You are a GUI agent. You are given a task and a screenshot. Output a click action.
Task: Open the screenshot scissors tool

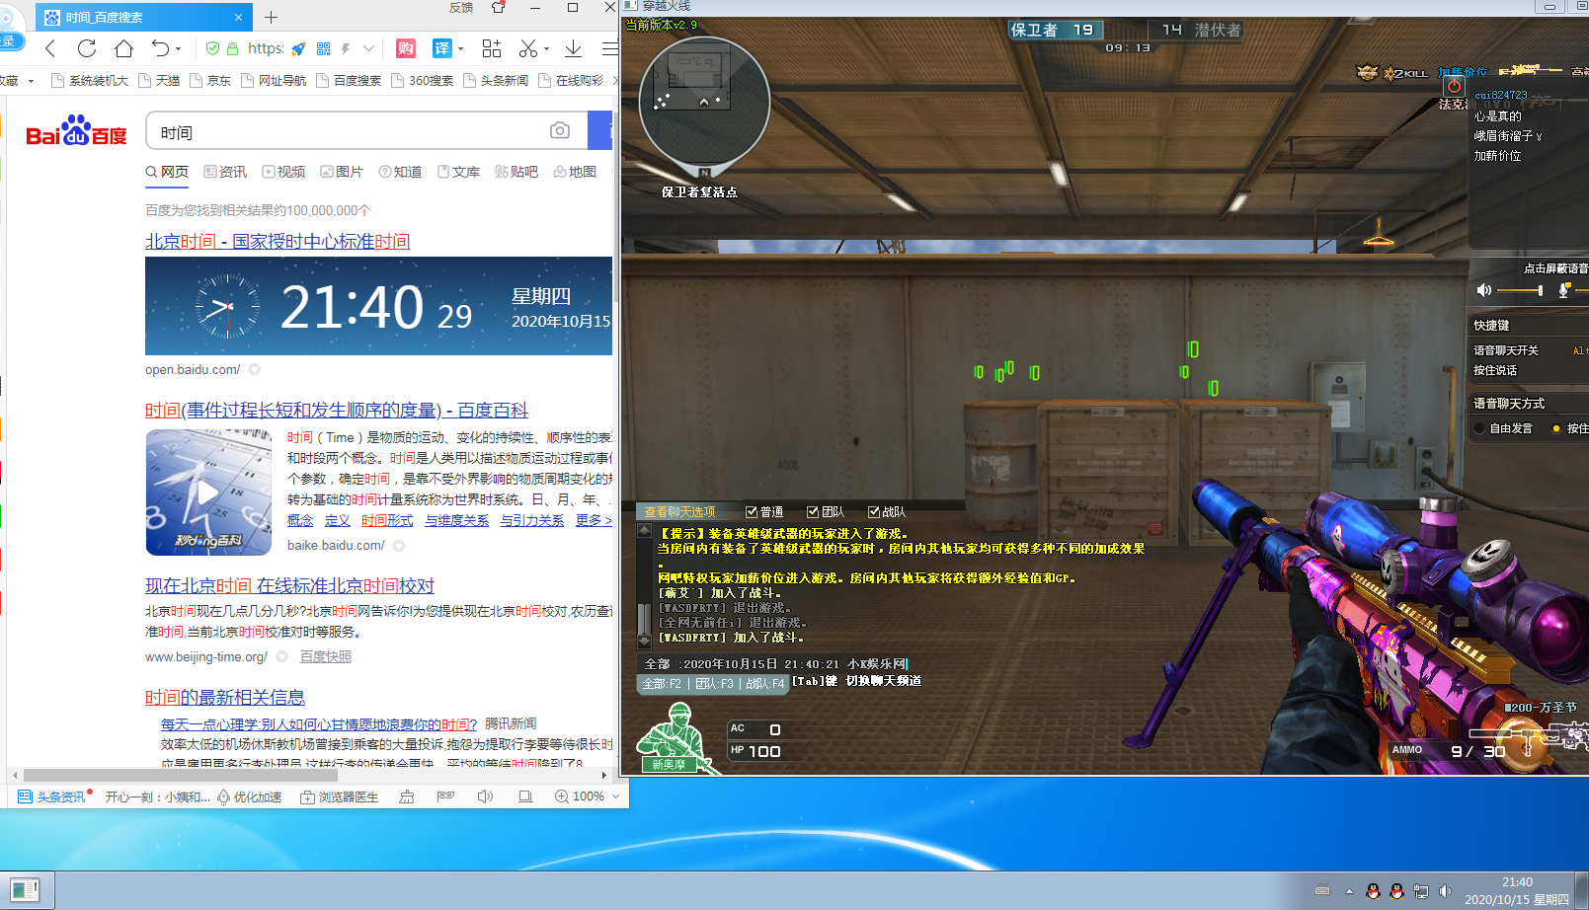(x=529, y=47)
